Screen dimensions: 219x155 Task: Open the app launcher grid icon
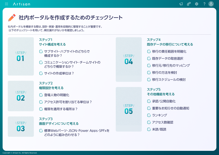pos(7,4)
